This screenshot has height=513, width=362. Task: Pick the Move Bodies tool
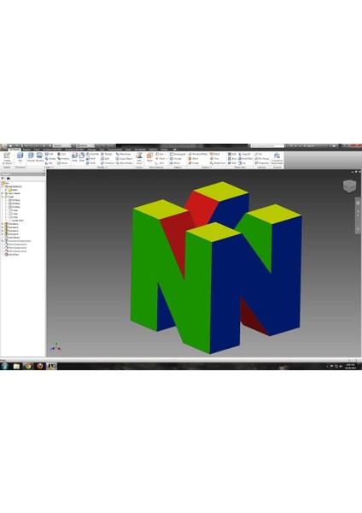[x=125, y=163]
